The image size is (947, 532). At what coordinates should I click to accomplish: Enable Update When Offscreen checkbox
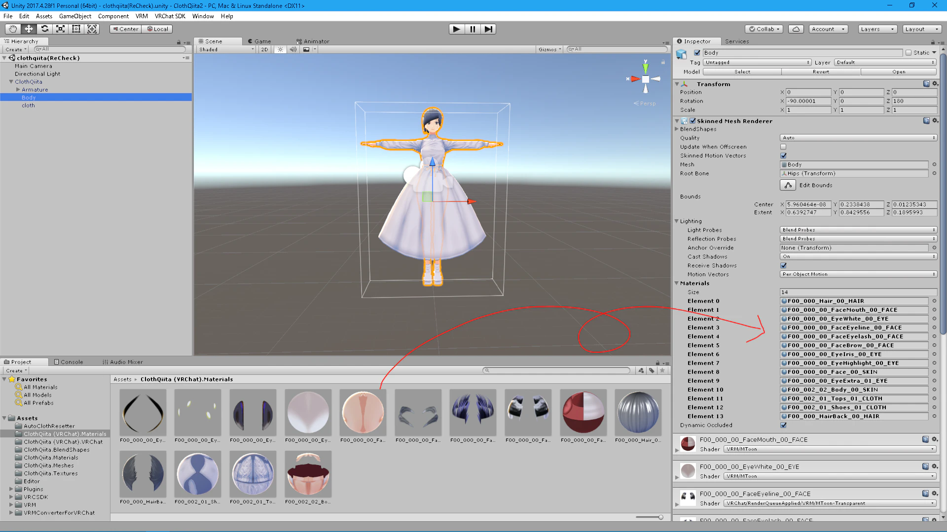pos(783,147)
